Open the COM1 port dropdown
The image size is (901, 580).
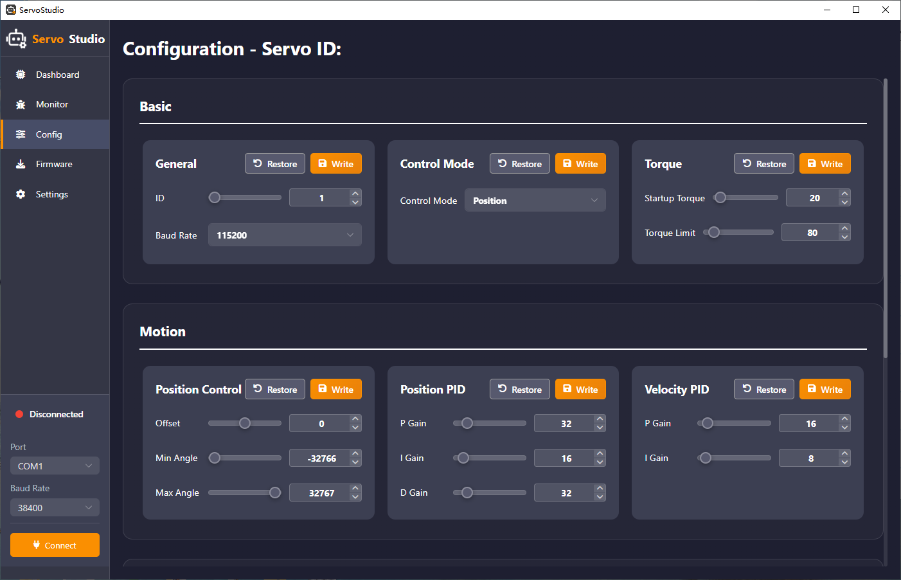(55, 466)
